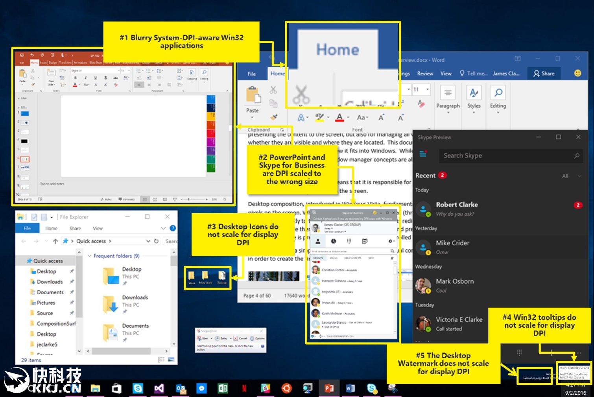Screen dimensions: 594x397
Task: Click the Paste icon in Word's Clipboard group
Action: [x=253, y=96]
